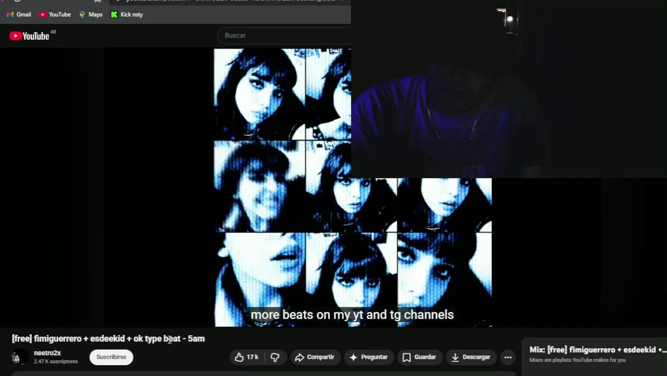
Task: Open the Kick nsty bookmark
Action: point(127,15)
